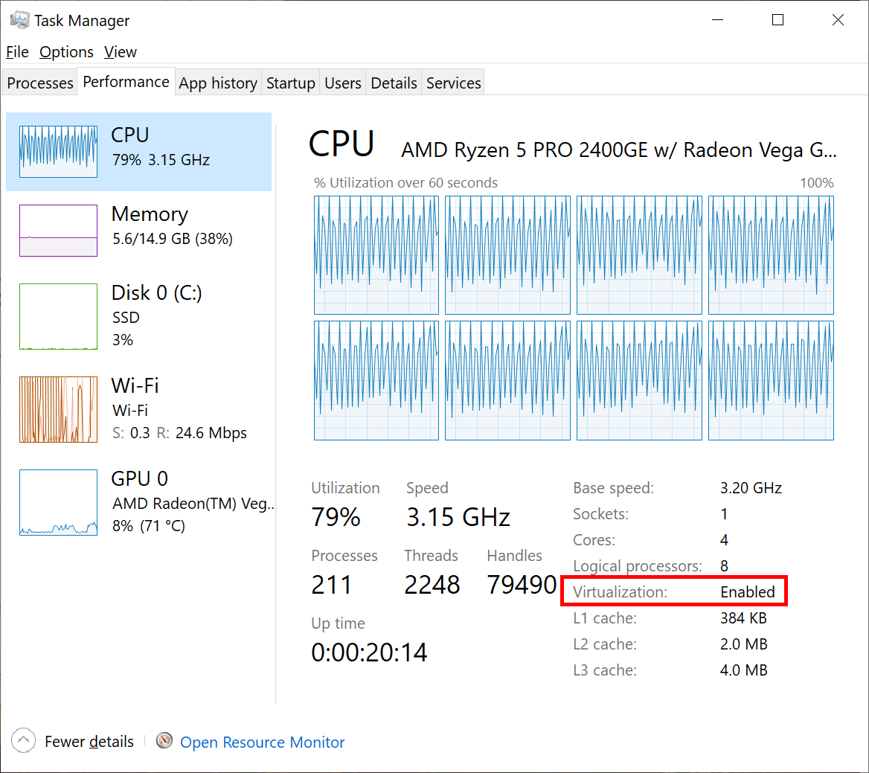
Task: Click the Open Resource Monitor link
Action: [x=262, y=742]
